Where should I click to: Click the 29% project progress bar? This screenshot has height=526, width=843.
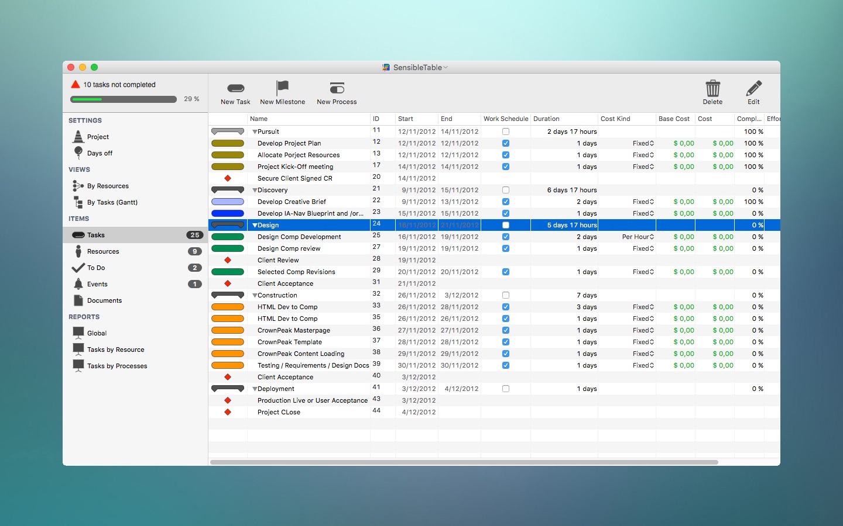pyautogui.click(x=124, y=99)
